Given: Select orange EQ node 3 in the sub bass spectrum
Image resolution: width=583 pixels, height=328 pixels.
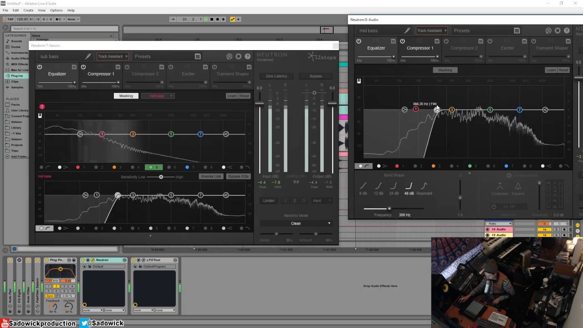Looking at the screenshot, I should pyautogui.click(x=133, y=134).
